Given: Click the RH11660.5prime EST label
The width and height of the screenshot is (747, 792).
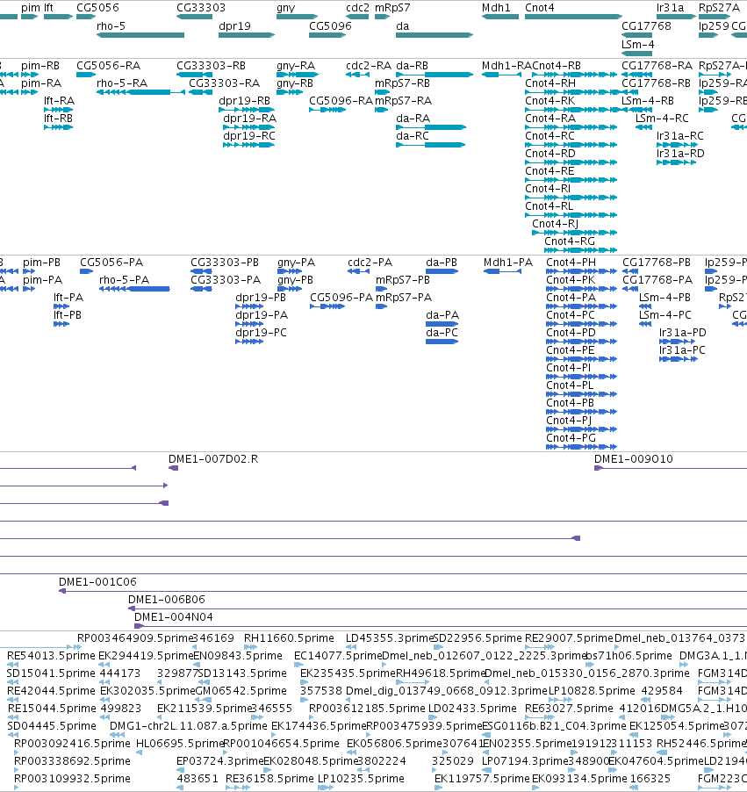Looking at the screenshot, I should click(x=289, y=638).
